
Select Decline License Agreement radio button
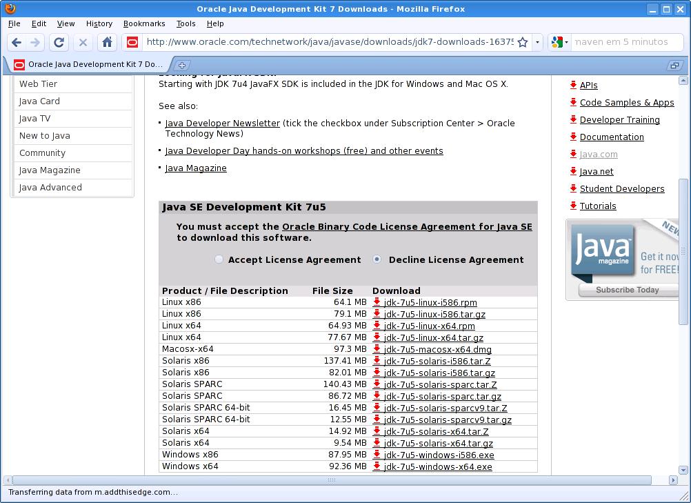pyautogui.click(x=377, y=259)
